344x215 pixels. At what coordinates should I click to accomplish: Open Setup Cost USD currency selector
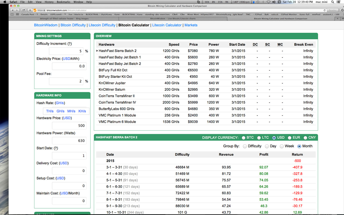pos(60,178)
